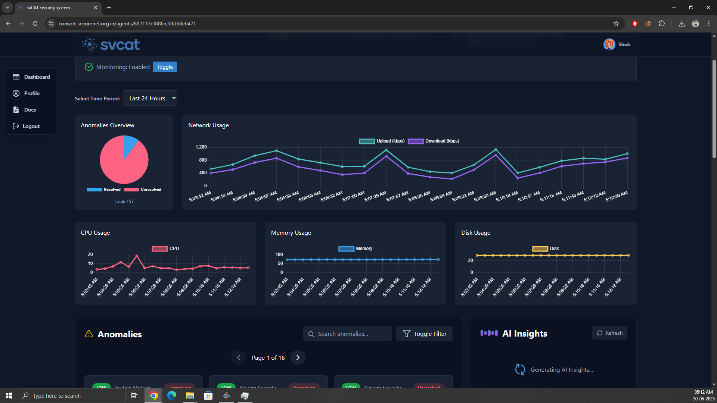Open the Last 24 Hours dropdown
This screenshot has width=717, height=403.
[x=150, y=98]
